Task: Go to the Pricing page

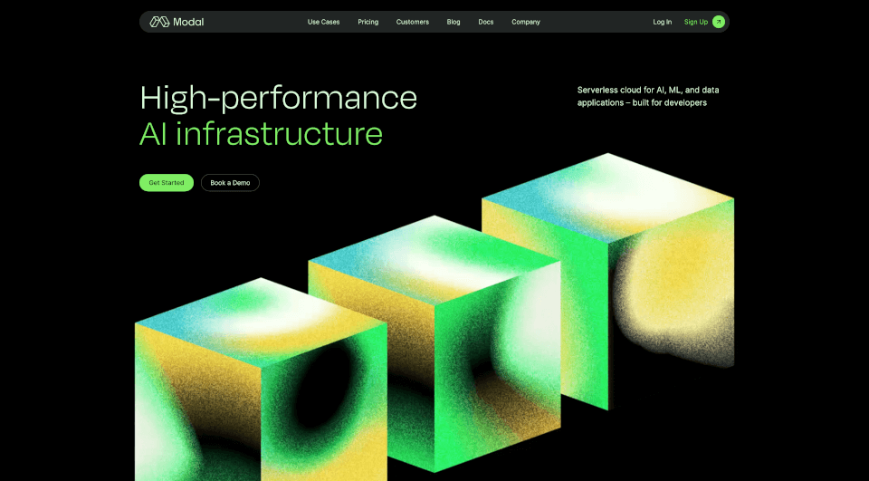Action: [368, 22]
